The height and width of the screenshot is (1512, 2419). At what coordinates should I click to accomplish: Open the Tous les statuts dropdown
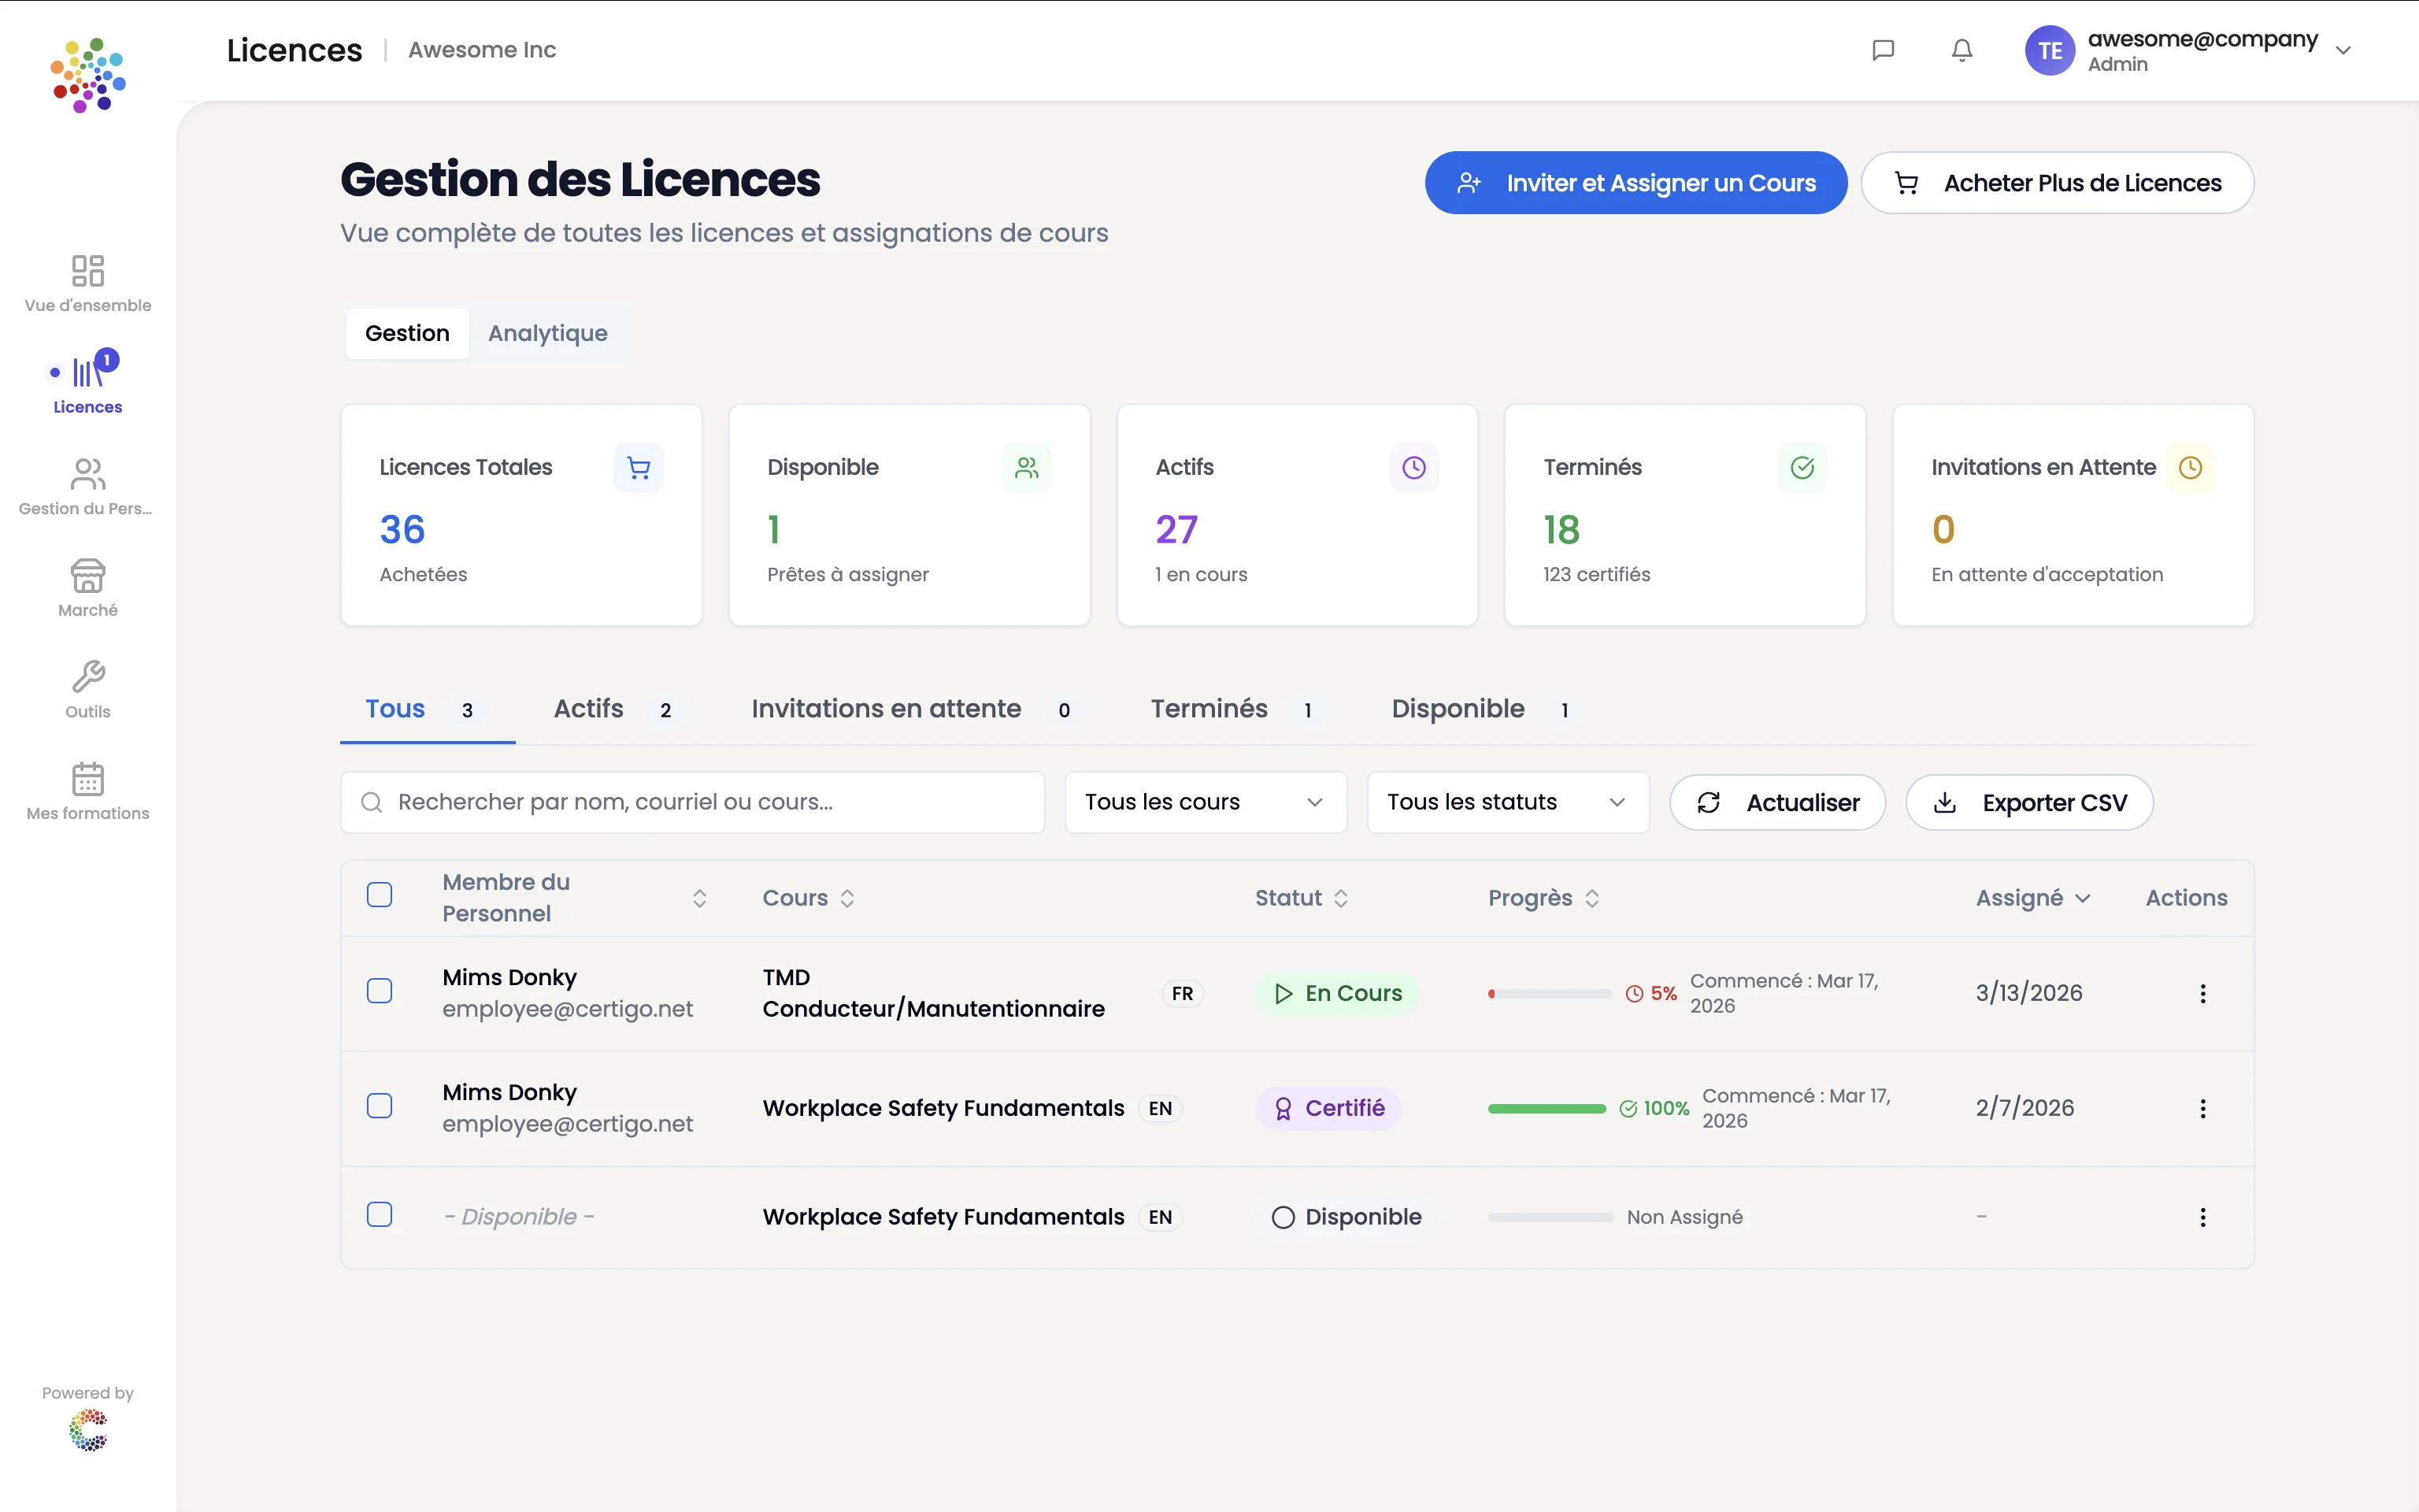click(x=1506, y=801)
